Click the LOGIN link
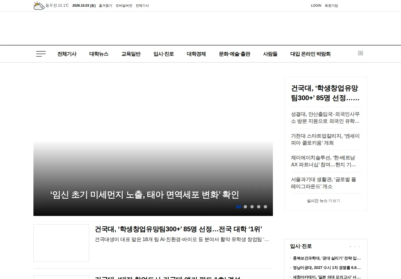Screen dimensions: 401x279 (x=316, y=6)
